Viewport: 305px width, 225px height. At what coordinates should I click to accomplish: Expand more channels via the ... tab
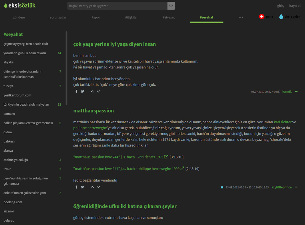[241, 17]
